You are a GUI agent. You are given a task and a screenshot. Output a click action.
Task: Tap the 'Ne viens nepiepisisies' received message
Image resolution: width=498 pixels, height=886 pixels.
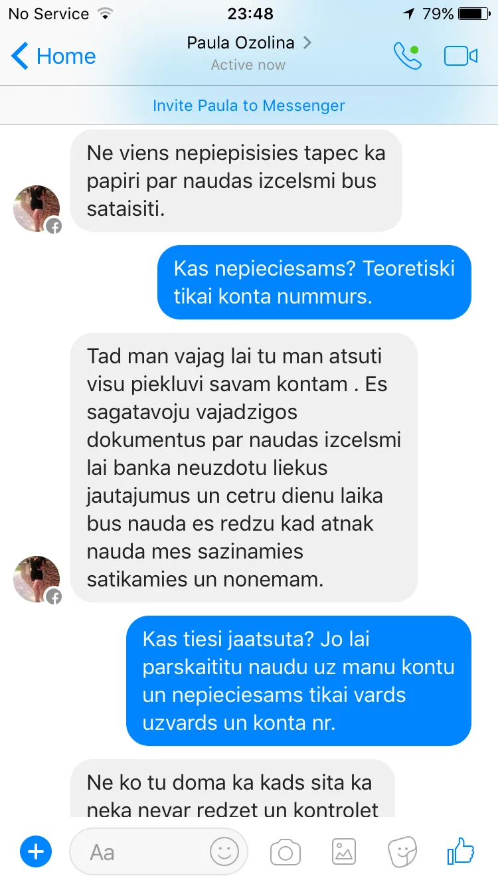pos(236,181)
